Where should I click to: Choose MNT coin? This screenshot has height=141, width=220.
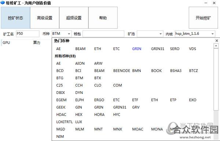[x=98, y=129]
